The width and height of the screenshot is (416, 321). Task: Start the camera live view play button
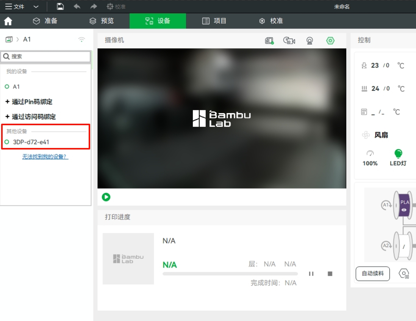pyautogui.click(x=106, y=197)
